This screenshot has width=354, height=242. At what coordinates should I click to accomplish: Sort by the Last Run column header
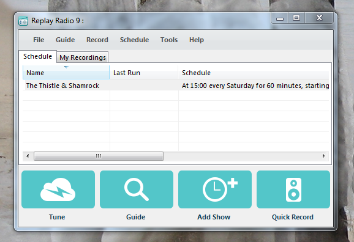pos(144,73)
